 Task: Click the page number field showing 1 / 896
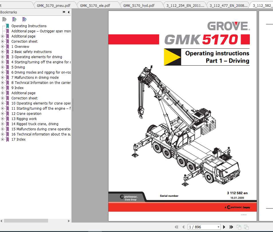pyautogui.click(x=202, y=227)
